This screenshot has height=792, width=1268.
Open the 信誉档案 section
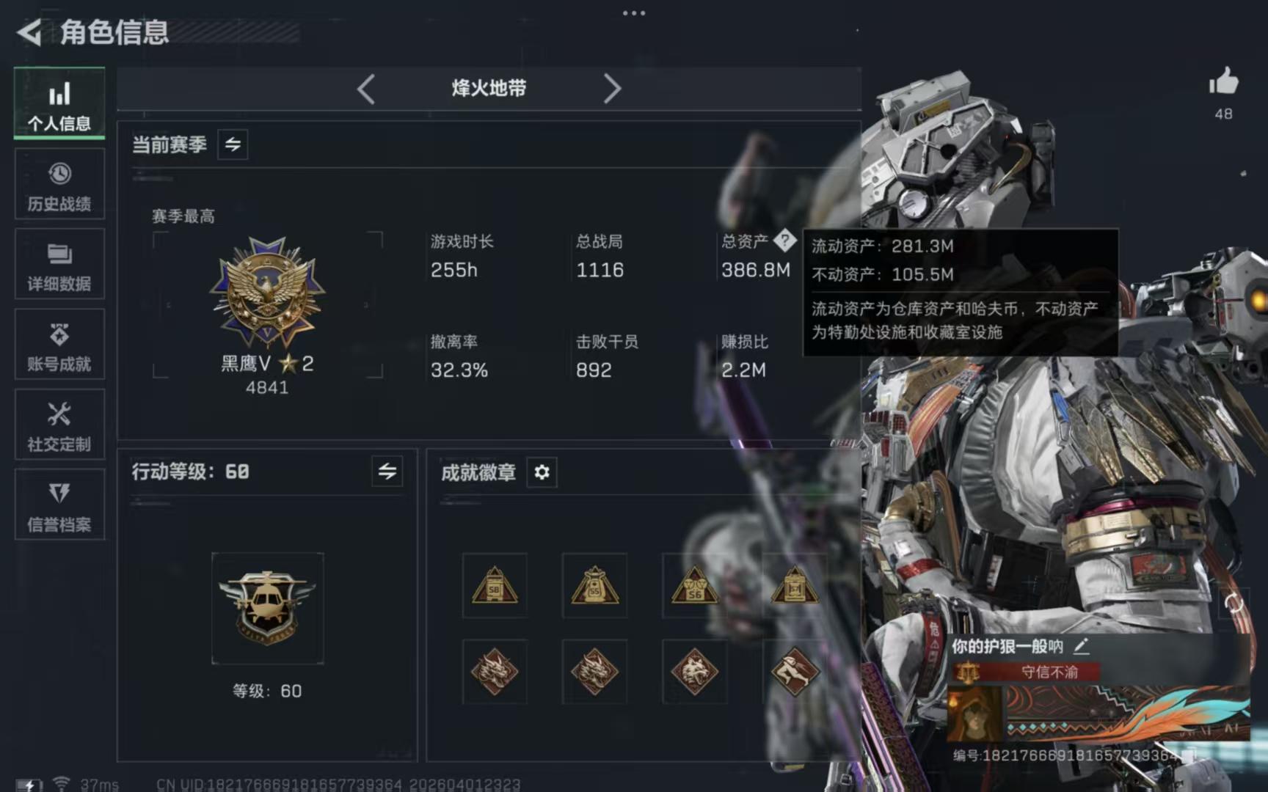point(59,505)
